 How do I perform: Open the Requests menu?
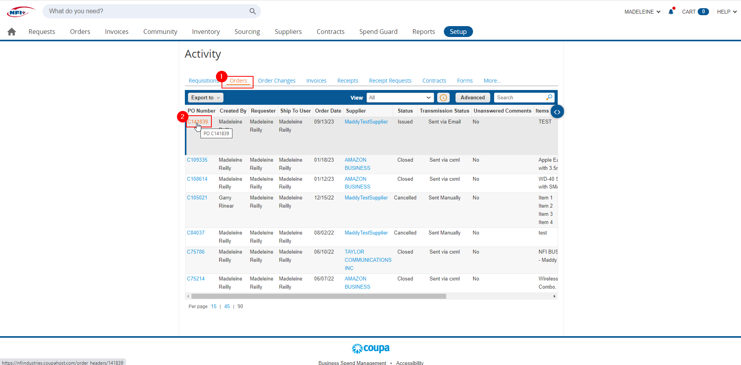pos(42,32)
